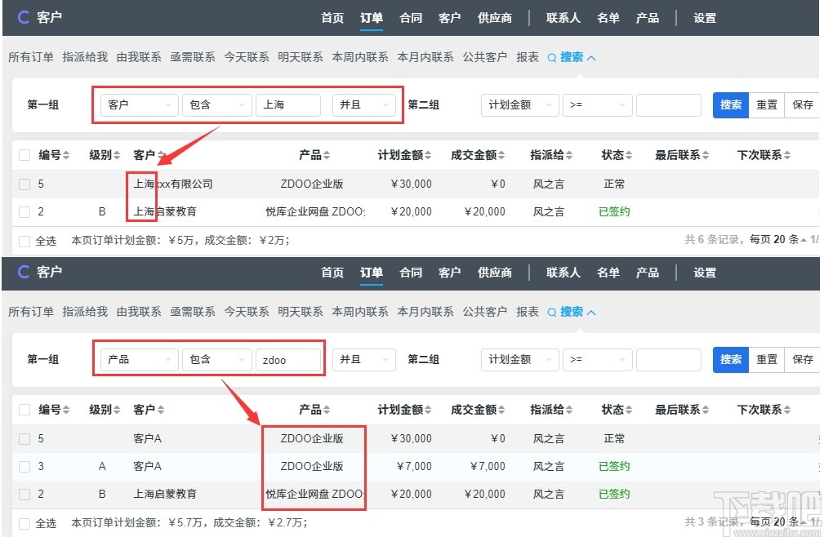824x537 pixels.
Task: Open the >= operator dropdown beside 计划金额
Action: (x=597, y=104)
